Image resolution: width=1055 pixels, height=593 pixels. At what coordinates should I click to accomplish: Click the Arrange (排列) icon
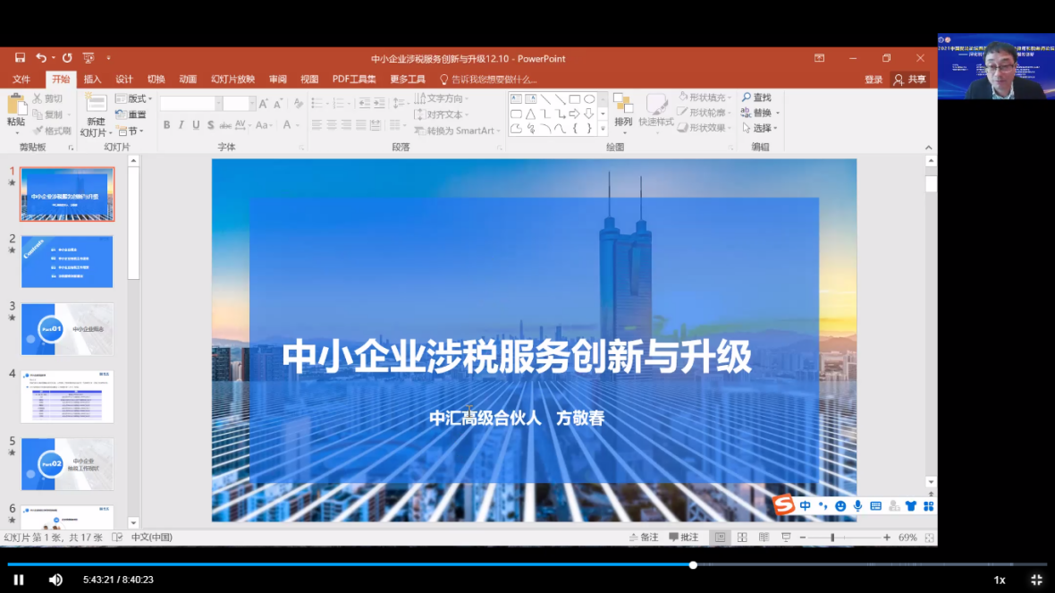[x=623, y=106]
